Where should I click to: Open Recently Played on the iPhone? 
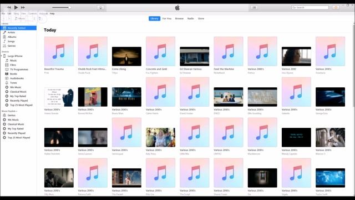(18, 101)
